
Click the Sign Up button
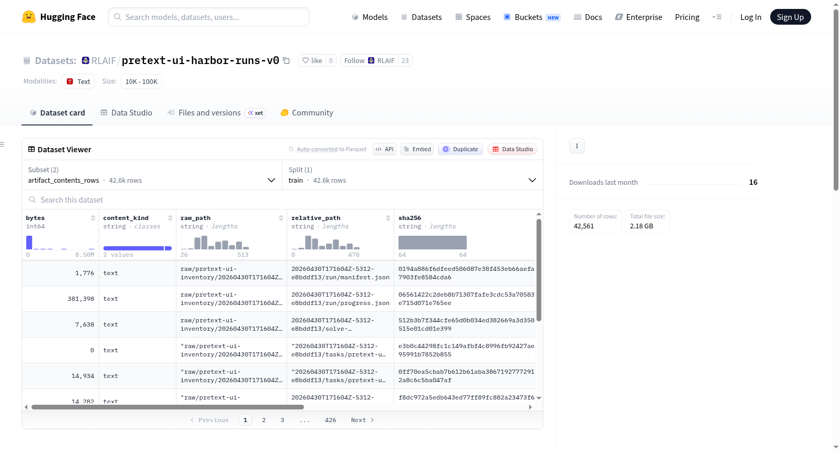pyautogui.click(x=790, y=17)
